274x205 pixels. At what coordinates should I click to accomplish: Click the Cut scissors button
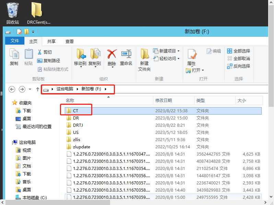(x=45, y=52)
